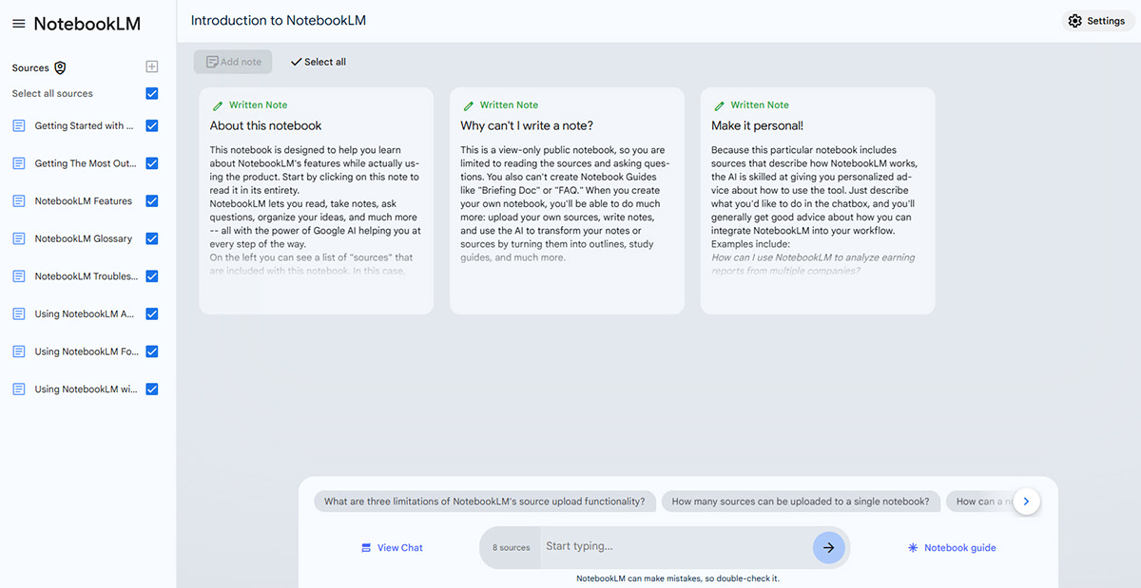Screen dimensions: 1141x588
Task: Open the Make it personal note card
Action: pyautogui.click(x=818, y=200)
